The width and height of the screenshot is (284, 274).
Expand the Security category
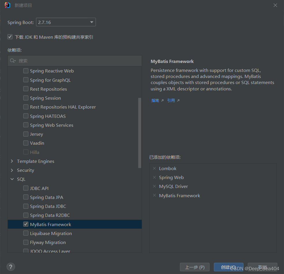tap(12, 170)
